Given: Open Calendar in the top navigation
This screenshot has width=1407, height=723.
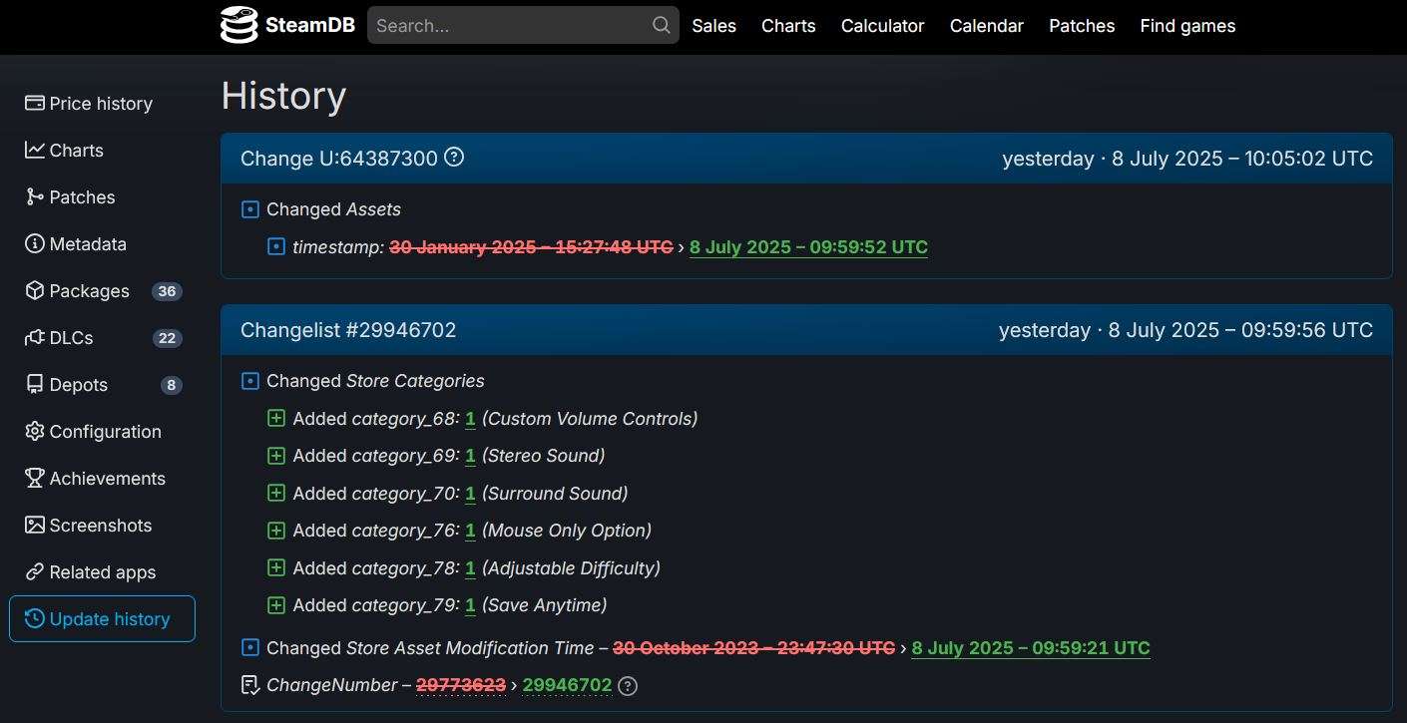Looking at the screenshot, I should coord(987,26).
